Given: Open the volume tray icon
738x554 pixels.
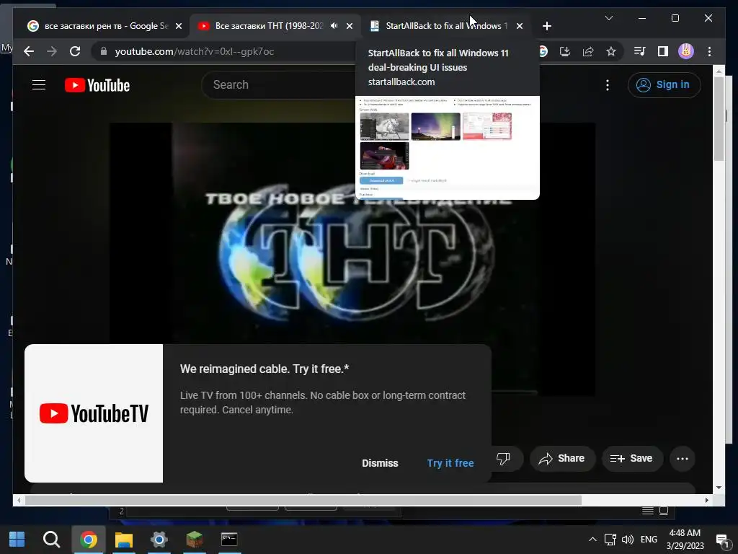Looking at the screenshot, I should [628, 540].
